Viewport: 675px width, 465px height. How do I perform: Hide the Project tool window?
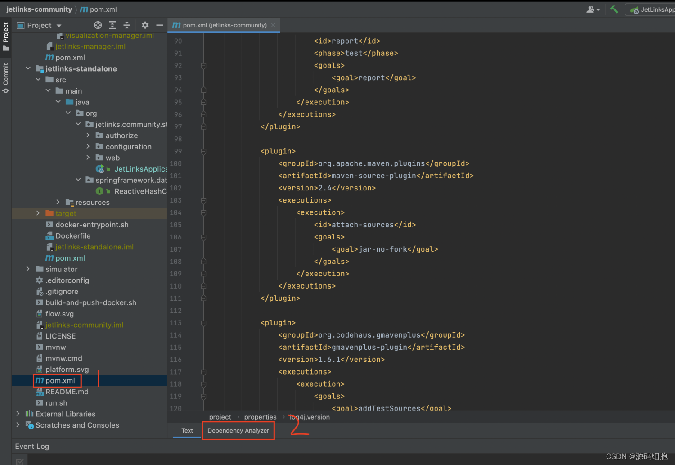coord(159,25)
